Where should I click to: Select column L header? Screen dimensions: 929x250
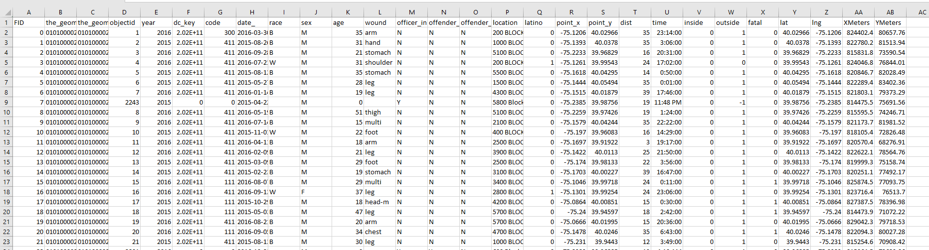(379, 12)
